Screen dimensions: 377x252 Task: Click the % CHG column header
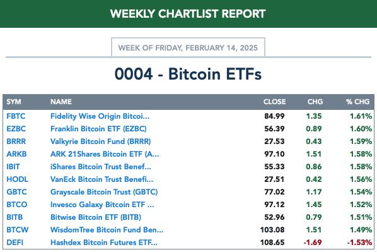(x=357, y=102)
